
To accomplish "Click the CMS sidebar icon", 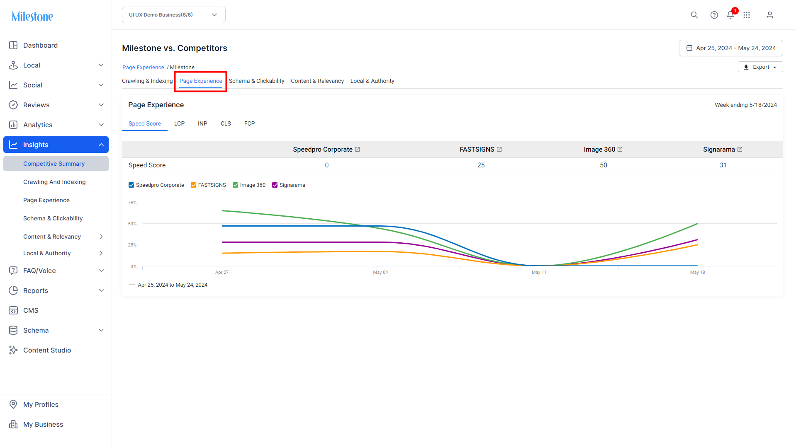I will pyautogui.click(x=13, y=310).
